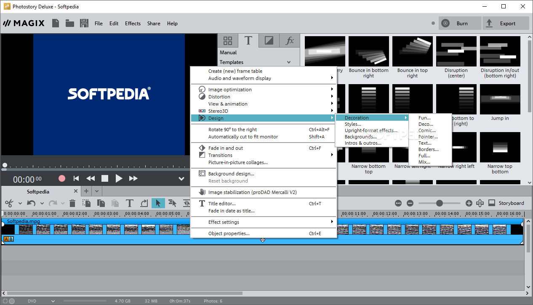Open Audio and waveform display submenu

click(263, 78)
